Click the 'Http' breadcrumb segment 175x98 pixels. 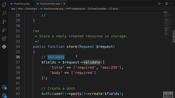point(20,9)
